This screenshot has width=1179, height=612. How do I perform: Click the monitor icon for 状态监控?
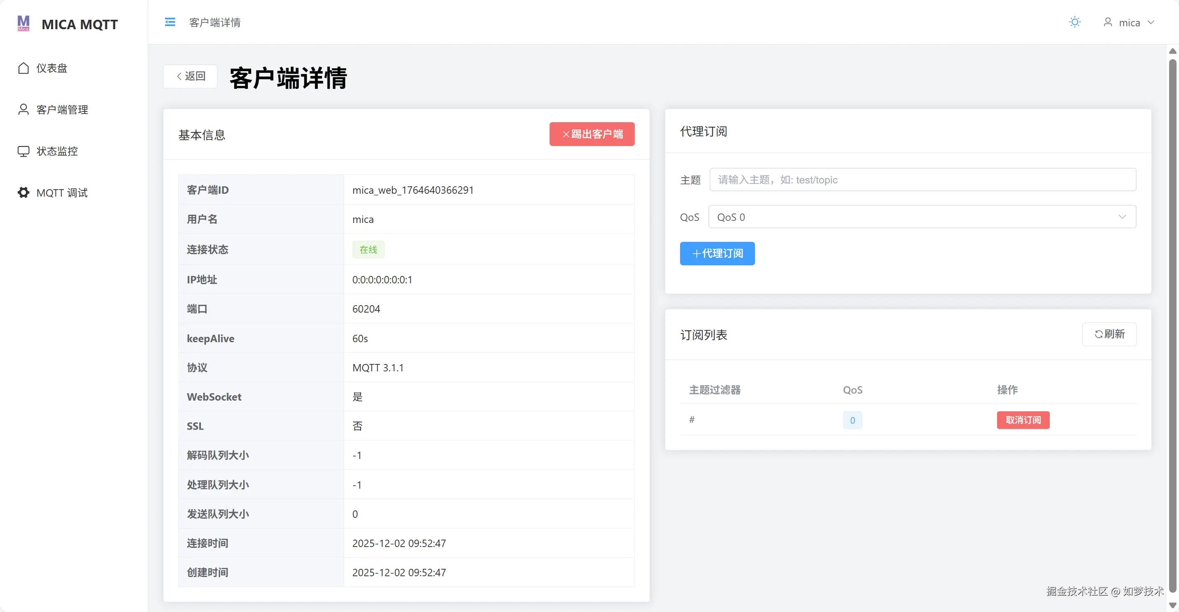point(23,151)
